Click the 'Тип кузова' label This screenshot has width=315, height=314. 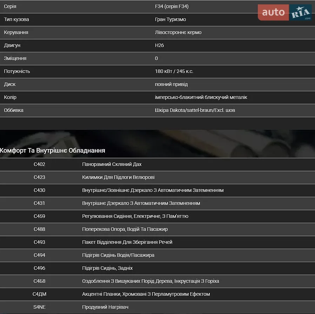point(16,20)
